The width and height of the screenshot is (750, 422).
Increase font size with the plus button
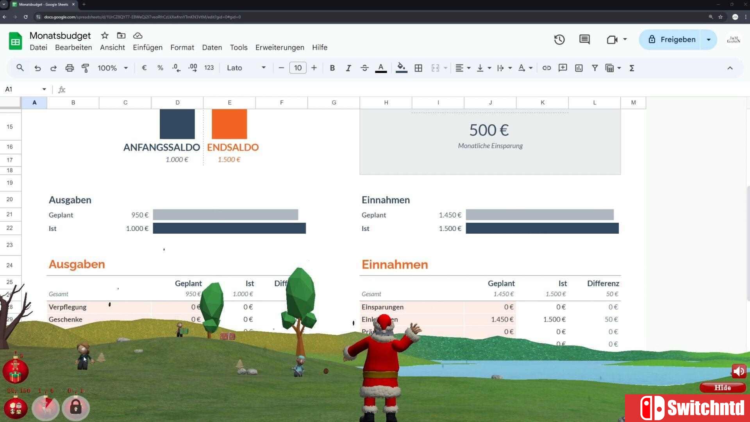pos(314,68)
